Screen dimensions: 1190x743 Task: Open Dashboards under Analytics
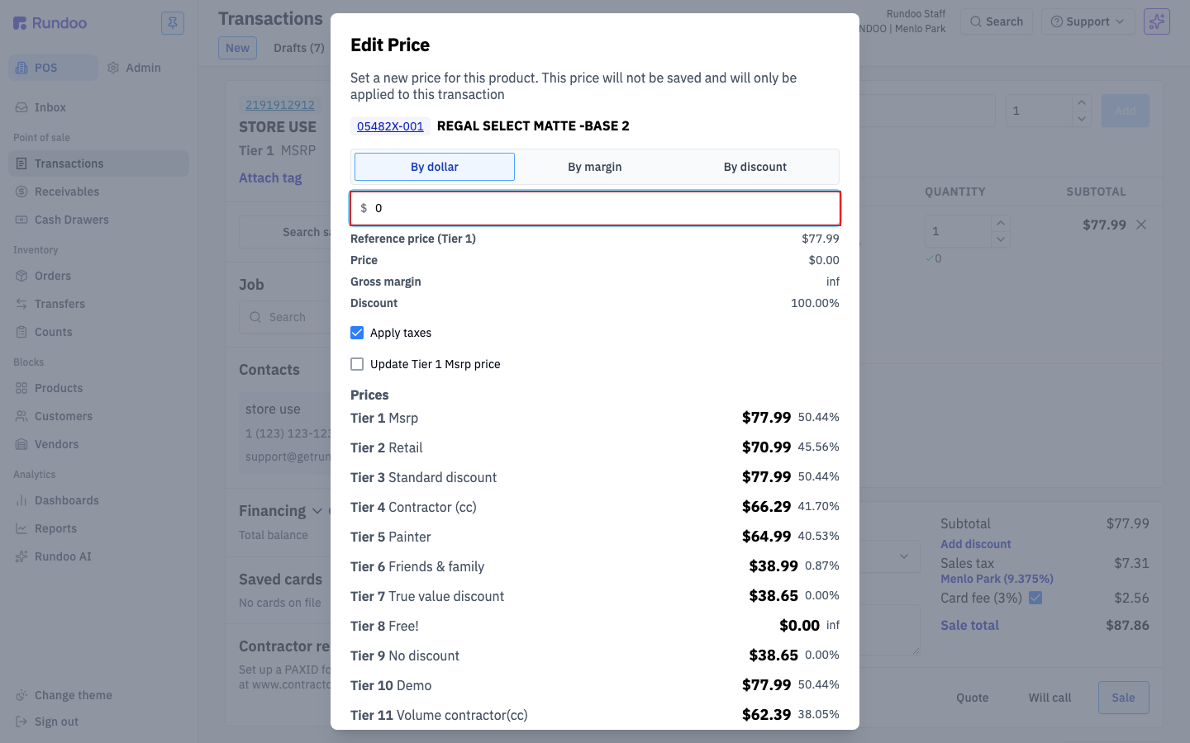point(99,500)
